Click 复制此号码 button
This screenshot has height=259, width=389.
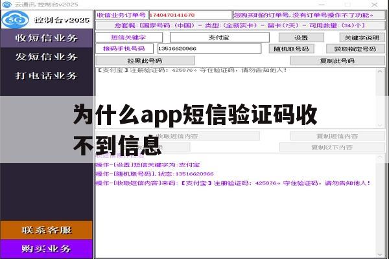pos(337,61)
